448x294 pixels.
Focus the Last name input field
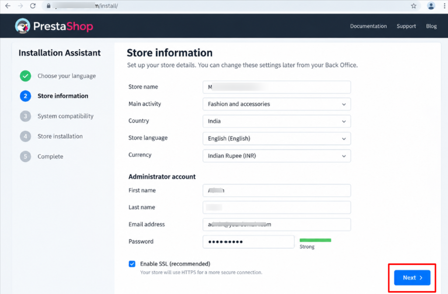click(x=276, y=207)
